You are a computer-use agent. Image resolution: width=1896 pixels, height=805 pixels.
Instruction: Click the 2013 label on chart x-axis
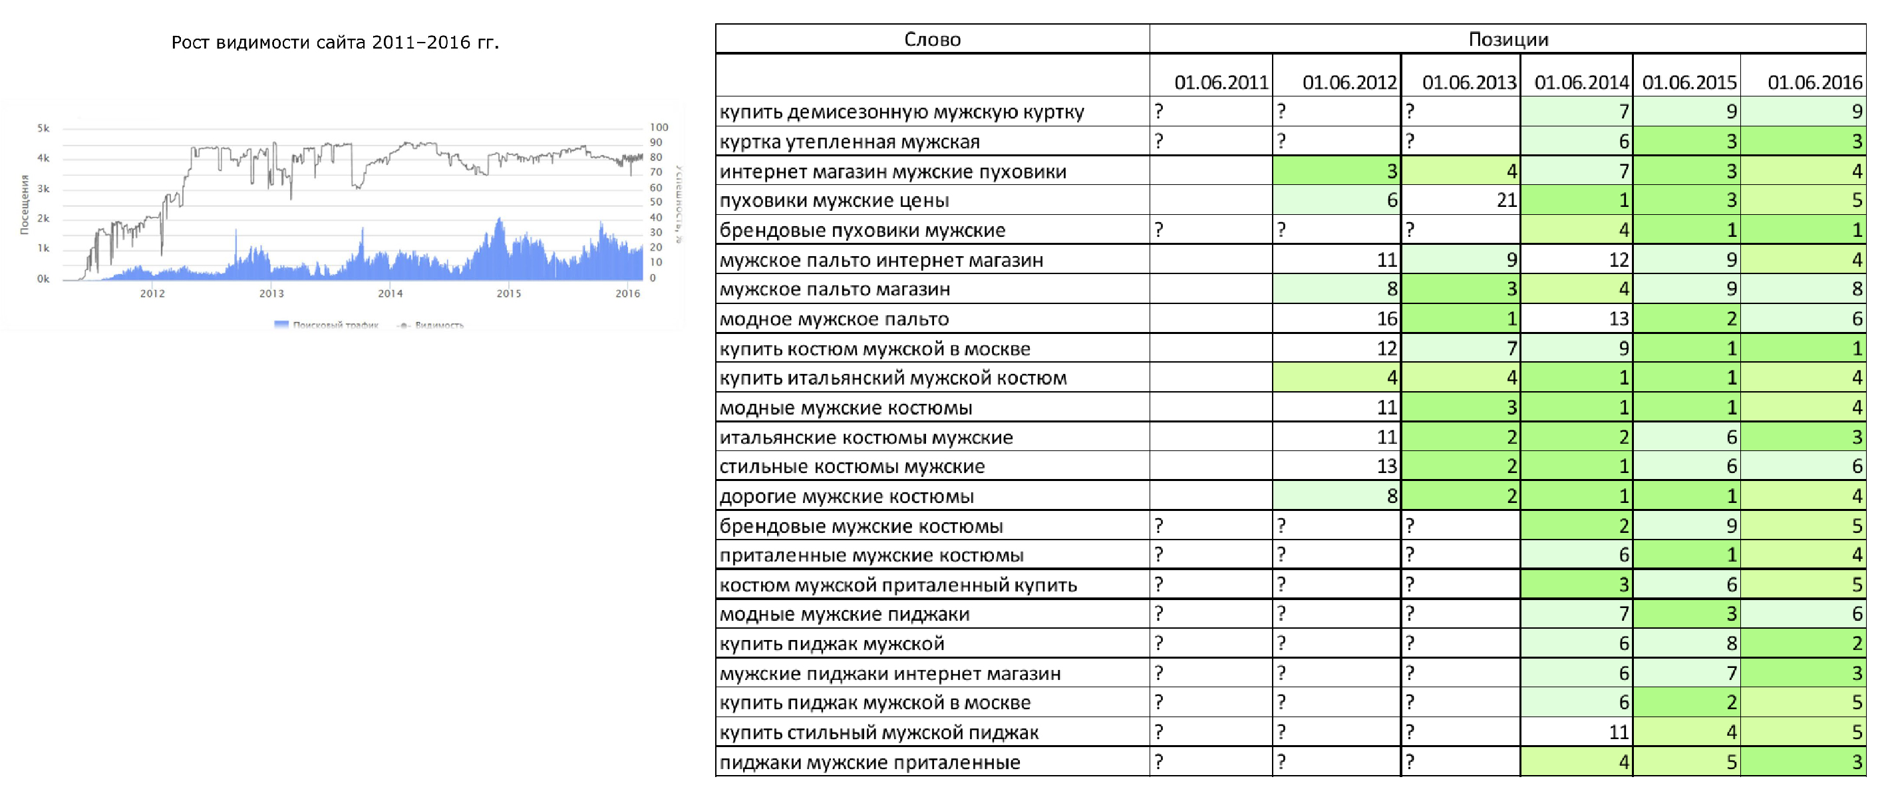coord(271,293)
